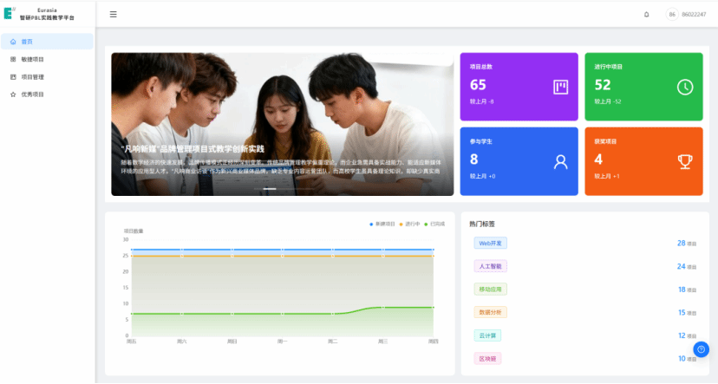Collapse the sidebar with the hamburger icon
The width and height of the screenshot is (718, 384).
click(x=113, y=15)
